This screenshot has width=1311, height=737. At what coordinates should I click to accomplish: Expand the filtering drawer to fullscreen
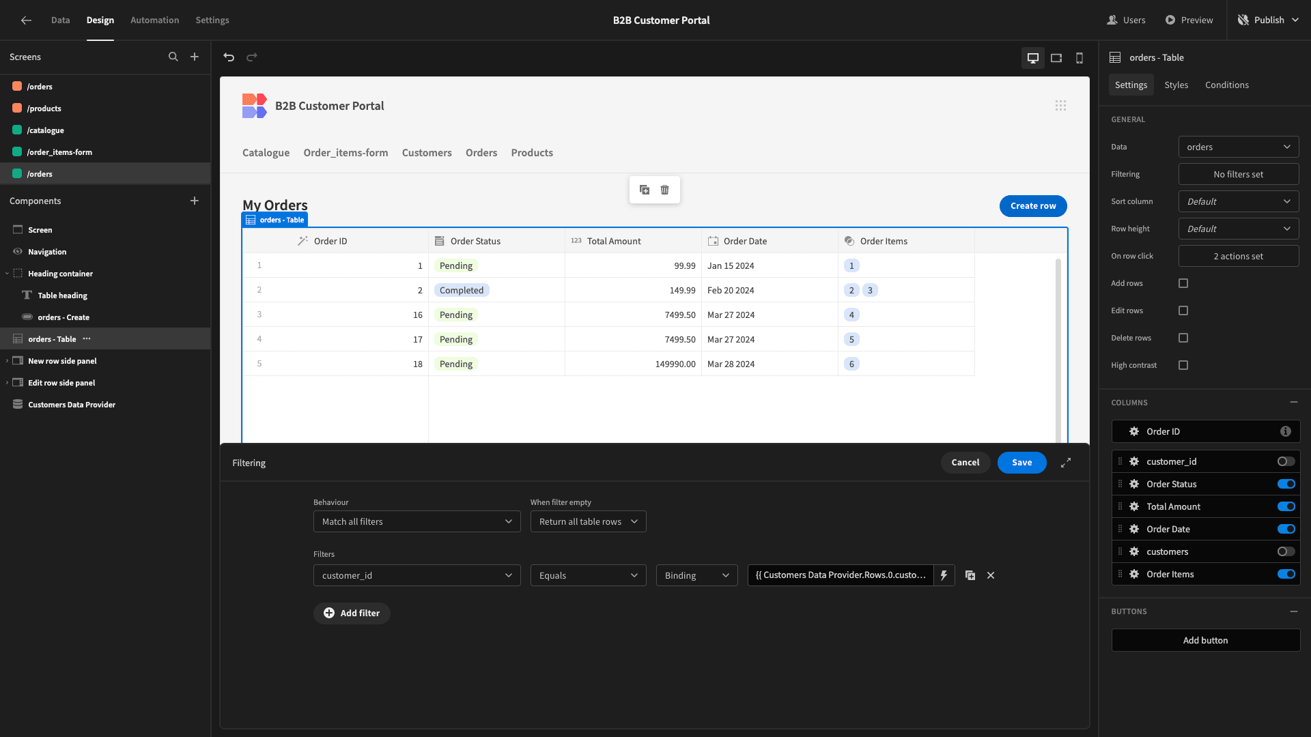(x=1066, y=463)
